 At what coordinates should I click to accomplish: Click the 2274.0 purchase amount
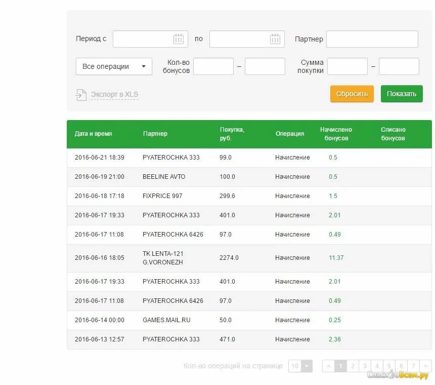[x=229, y=258]
